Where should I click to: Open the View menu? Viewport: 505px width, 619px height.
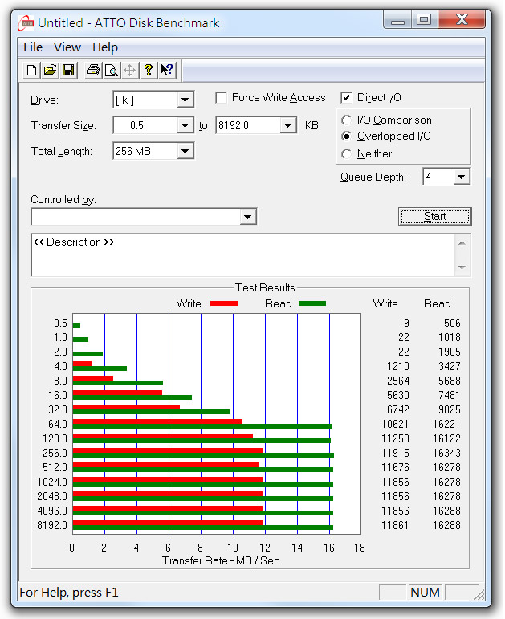(x=67, y=47)
